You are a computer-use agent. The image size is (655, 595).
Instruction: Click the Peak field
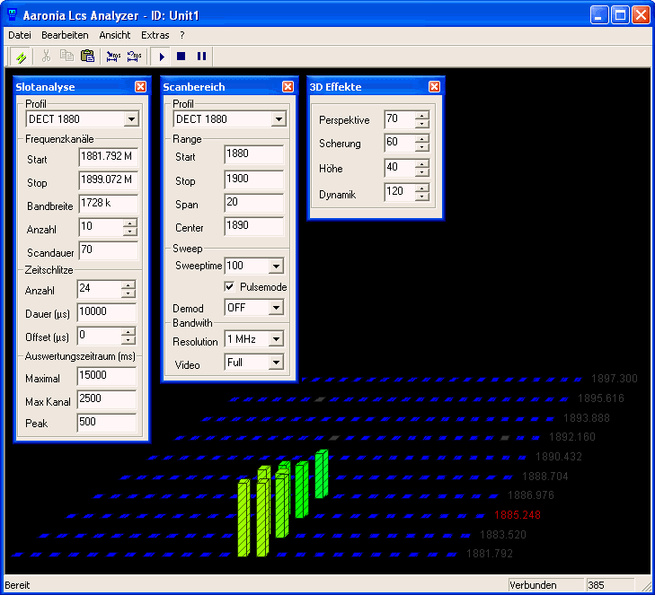[x=107, y=423]
